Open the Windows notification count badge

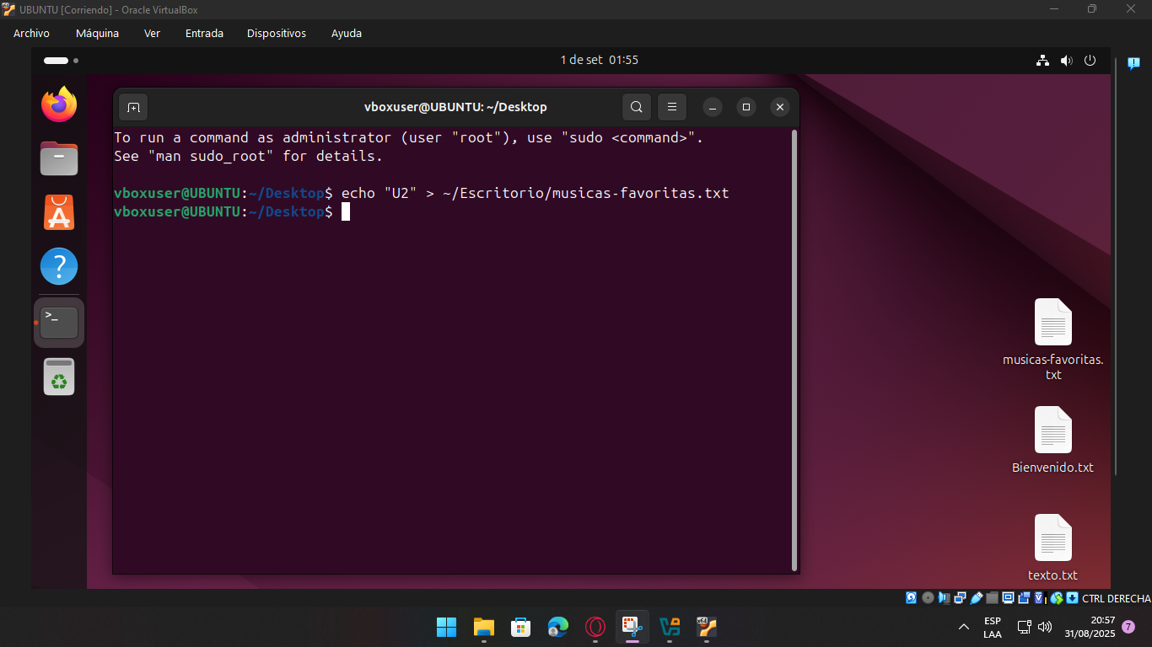point(1128,627)
